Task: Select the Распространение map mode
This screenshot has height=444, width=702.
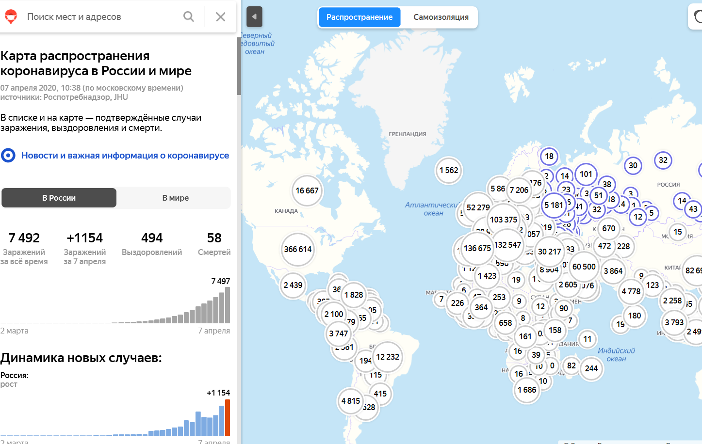Action: [359, 17]
